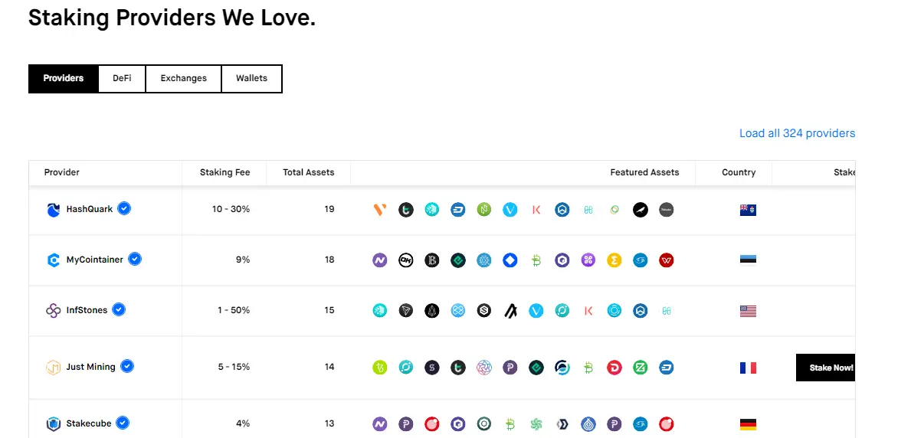Click the red W icon in MyCointainer row
Image resolution: width=911 pixels, height=438 pixels.
pos(667,260)
